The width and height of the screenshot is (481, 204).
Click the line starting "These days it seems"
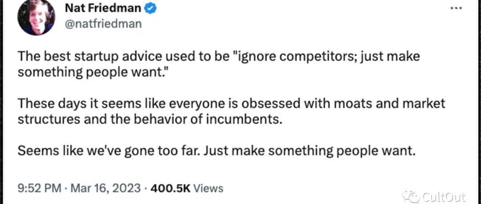tap(231, 104)
